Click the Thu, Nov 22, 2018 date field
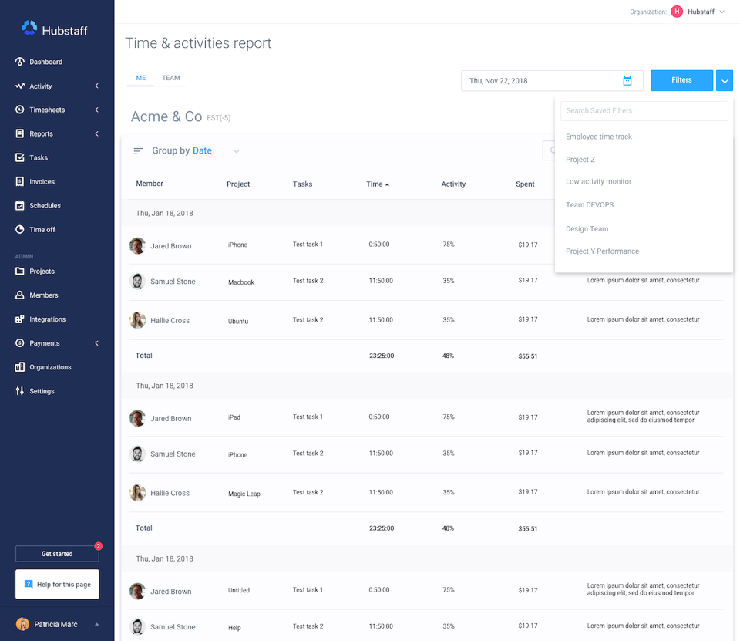 click(x=552, y=81)
